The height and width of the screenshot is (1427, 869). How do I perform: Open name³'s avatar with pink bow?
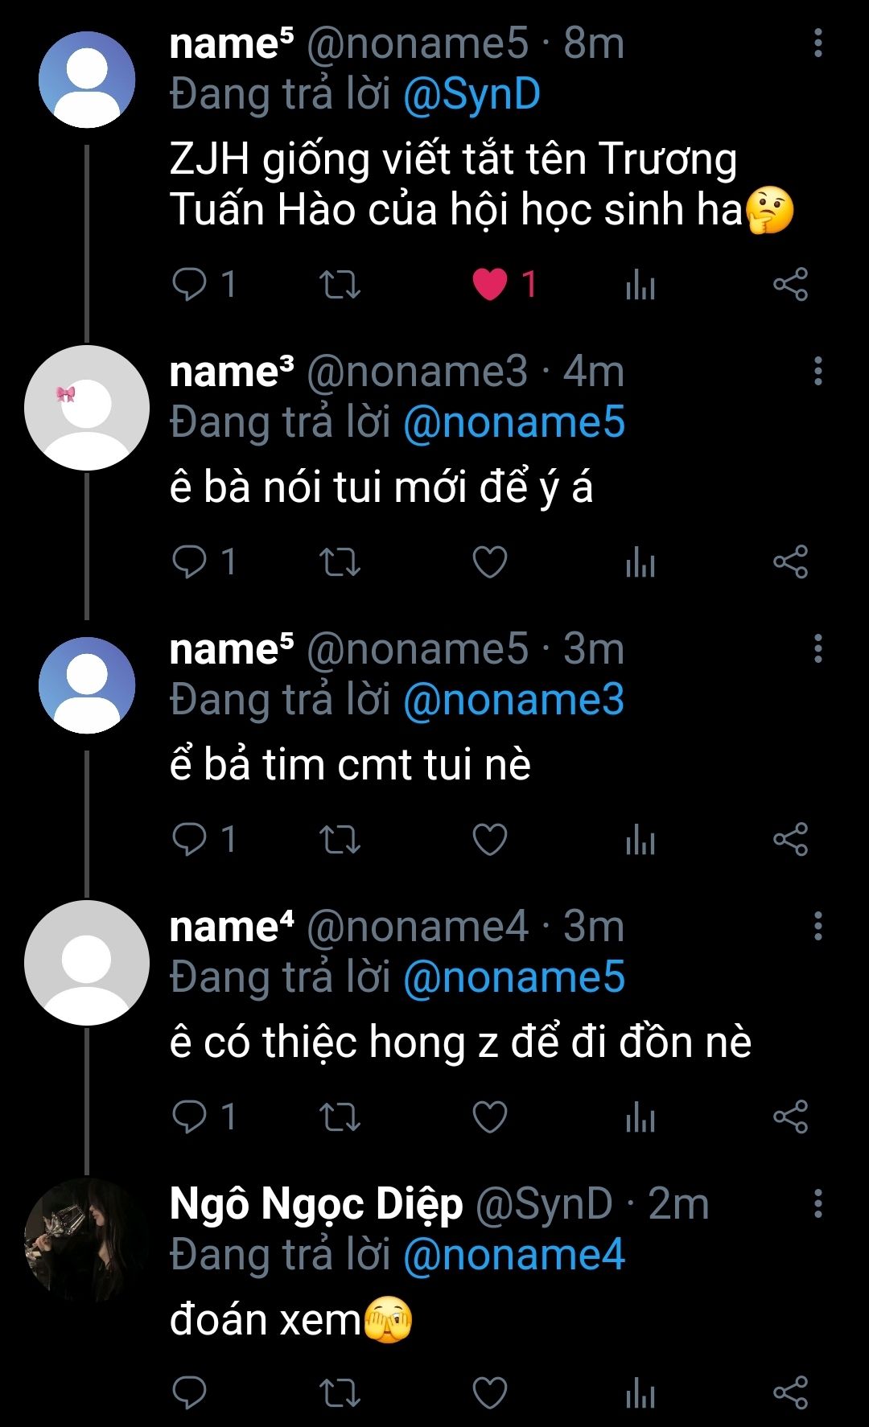pyautogui.click(x=87, y=408)
